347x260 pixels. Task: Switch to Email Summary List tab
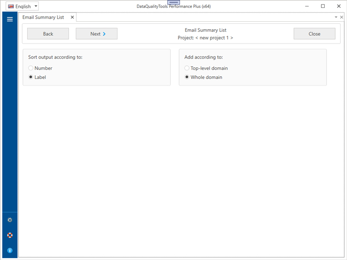coord(43,17)
